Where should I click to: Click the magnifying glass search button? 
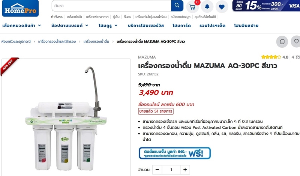(177, 6)
